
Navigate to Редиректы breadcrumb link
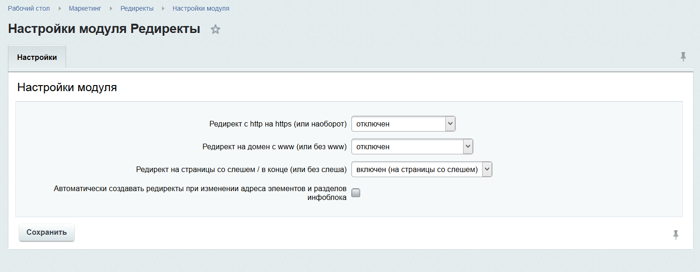(x=137, y=9)
